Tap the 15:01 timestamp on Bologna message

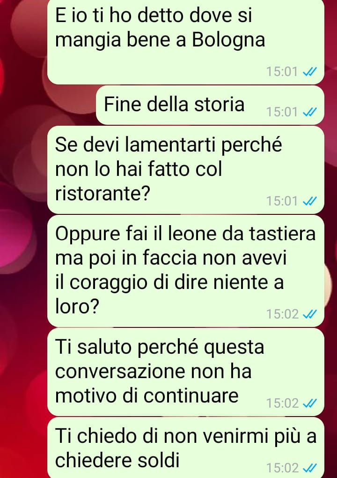(x=282, y=72)
